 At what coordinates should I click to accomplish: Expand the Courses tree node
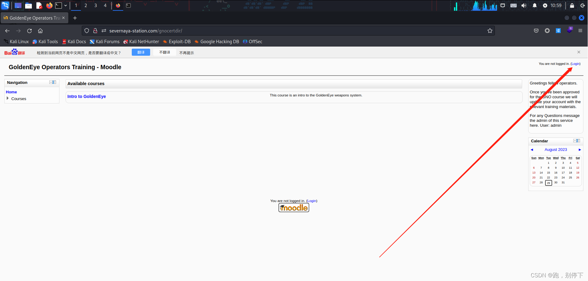tap(8, 98)
